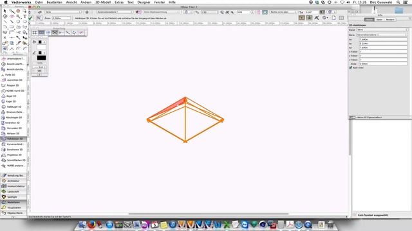
Task: Choose the Ansicht überfliegen tool
Action: [x=14, y=64]
